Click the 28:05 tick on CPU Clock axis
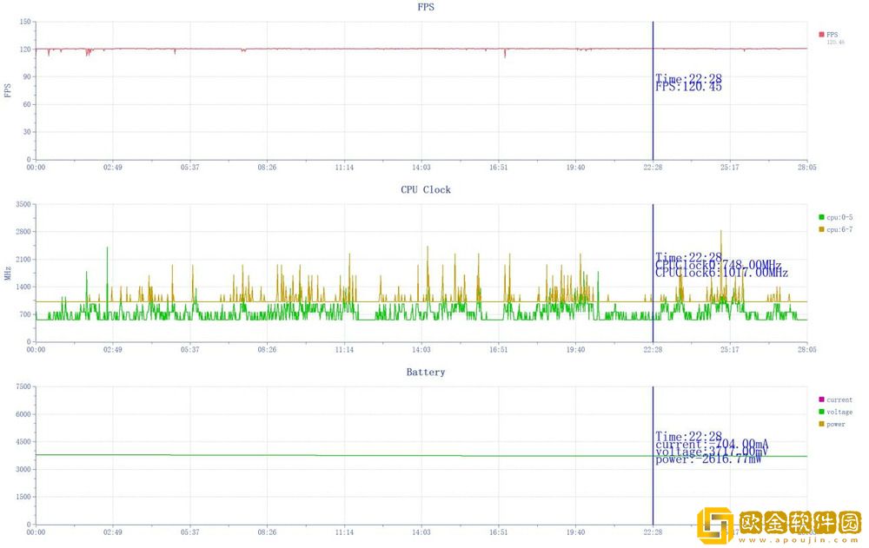Image resolution: width=869 pixels, height=548 pixels. click(x=806, y=350)
